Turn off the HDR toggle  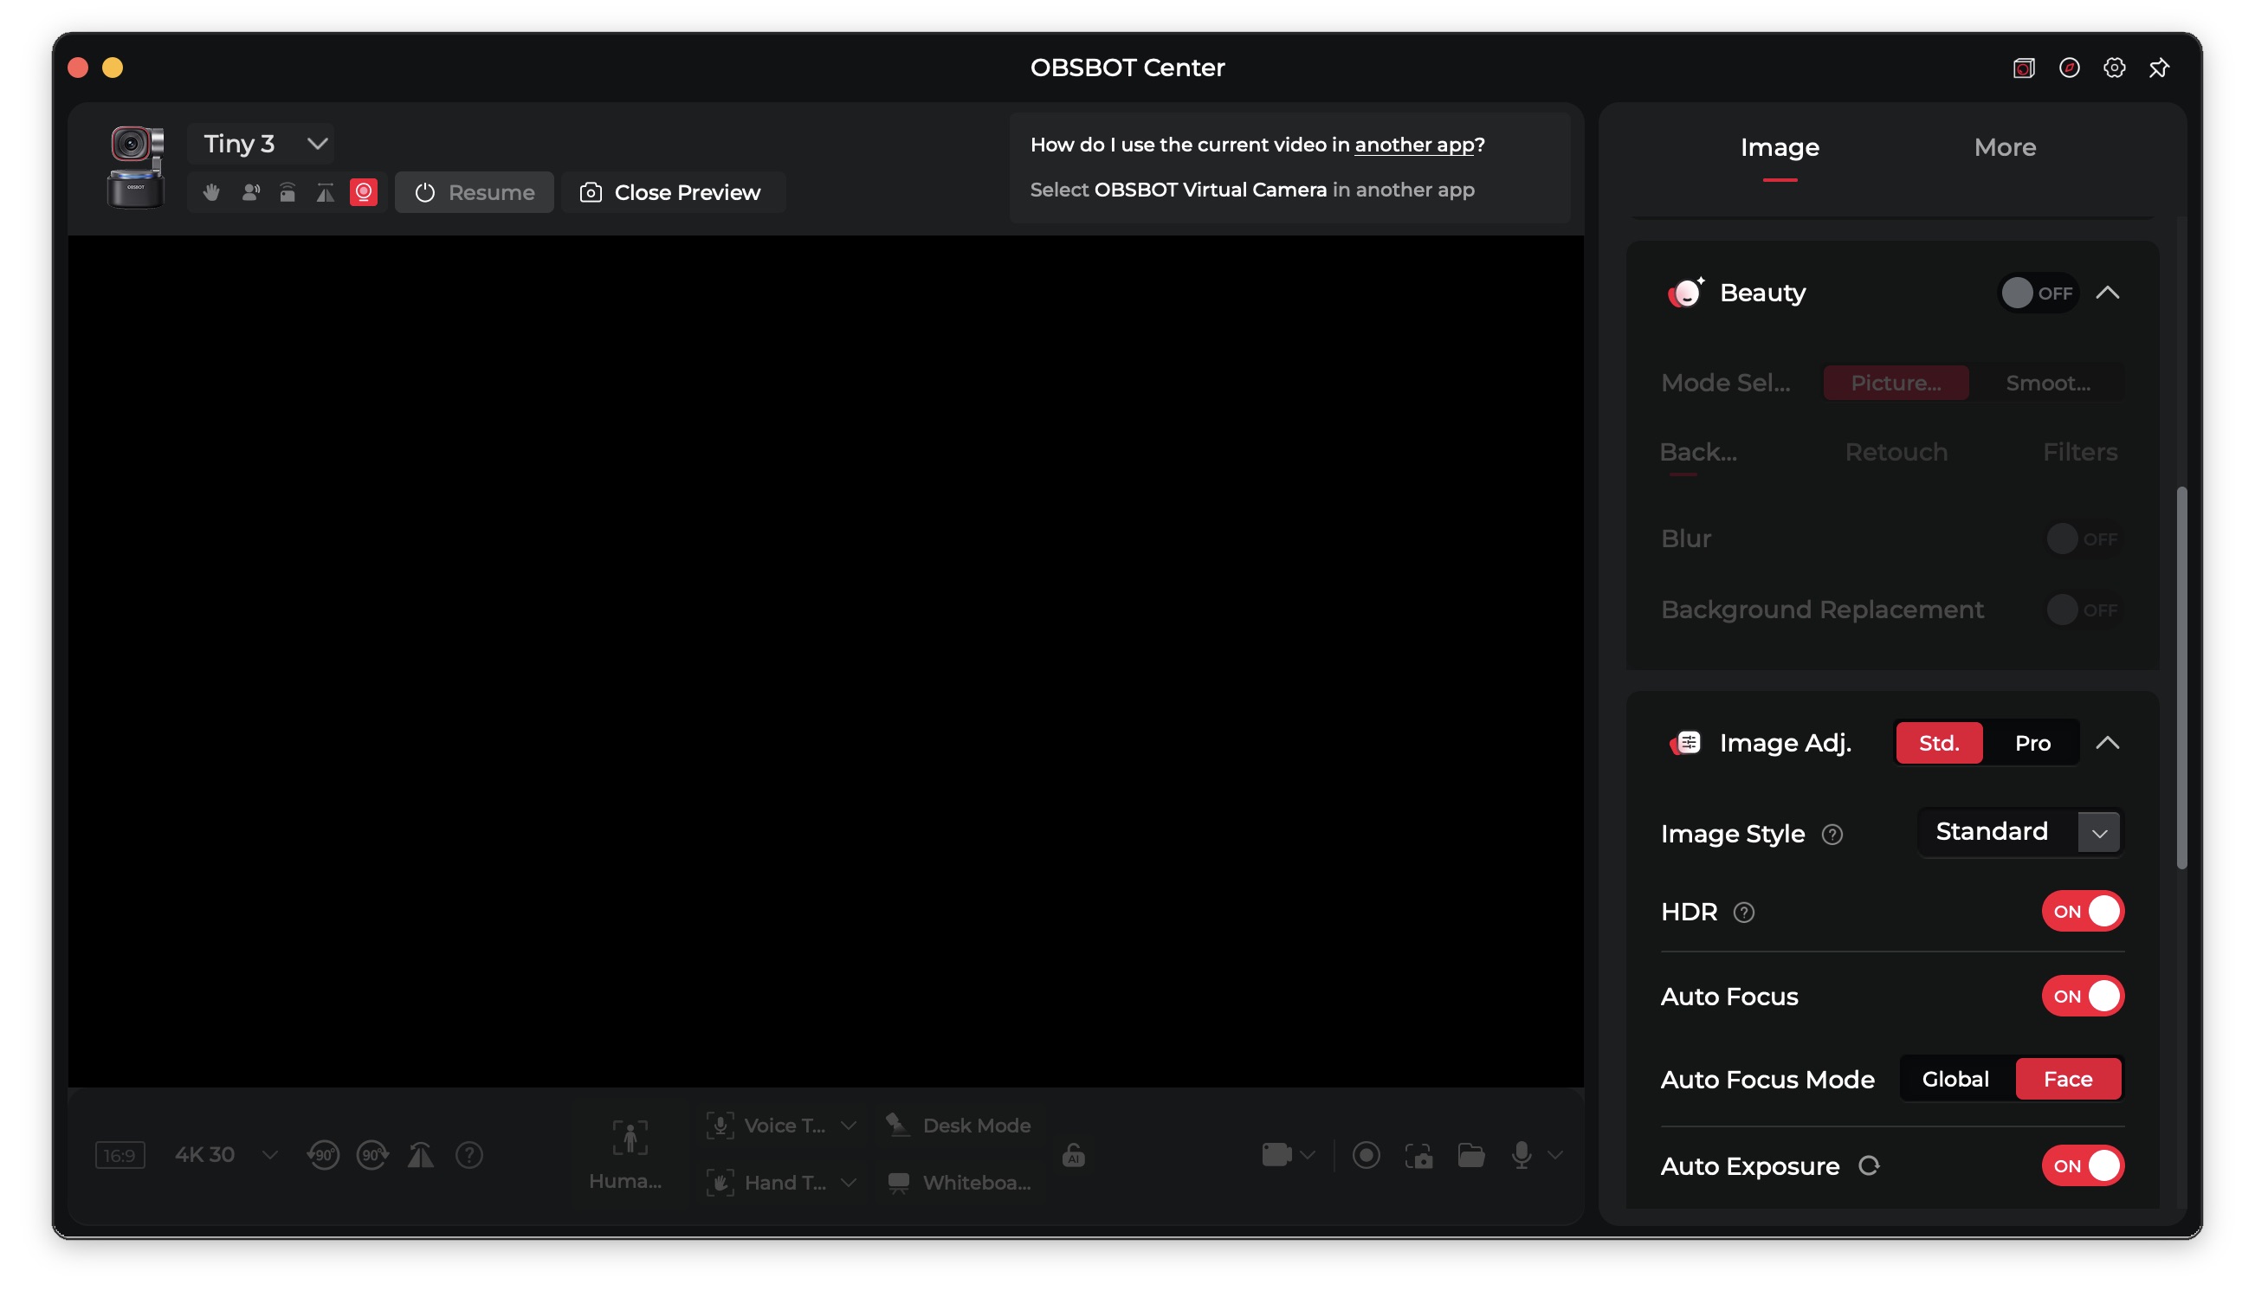2082,912
